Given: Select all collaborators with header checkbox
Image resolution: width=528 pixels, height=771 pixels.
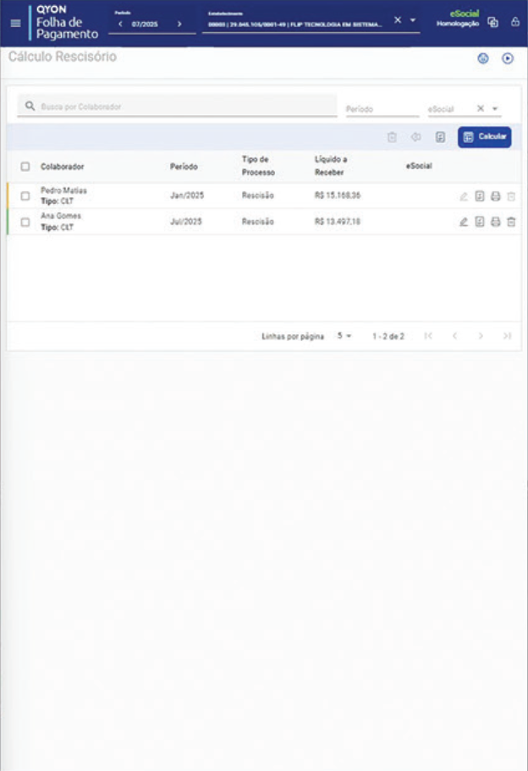Looking at the screenshot, I should 25,166.
